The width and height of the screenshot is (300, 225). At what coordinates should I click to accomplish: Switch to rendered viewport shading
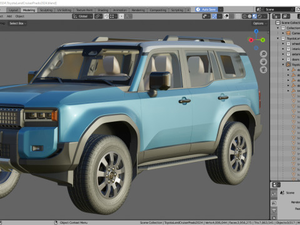pos(259,16)
